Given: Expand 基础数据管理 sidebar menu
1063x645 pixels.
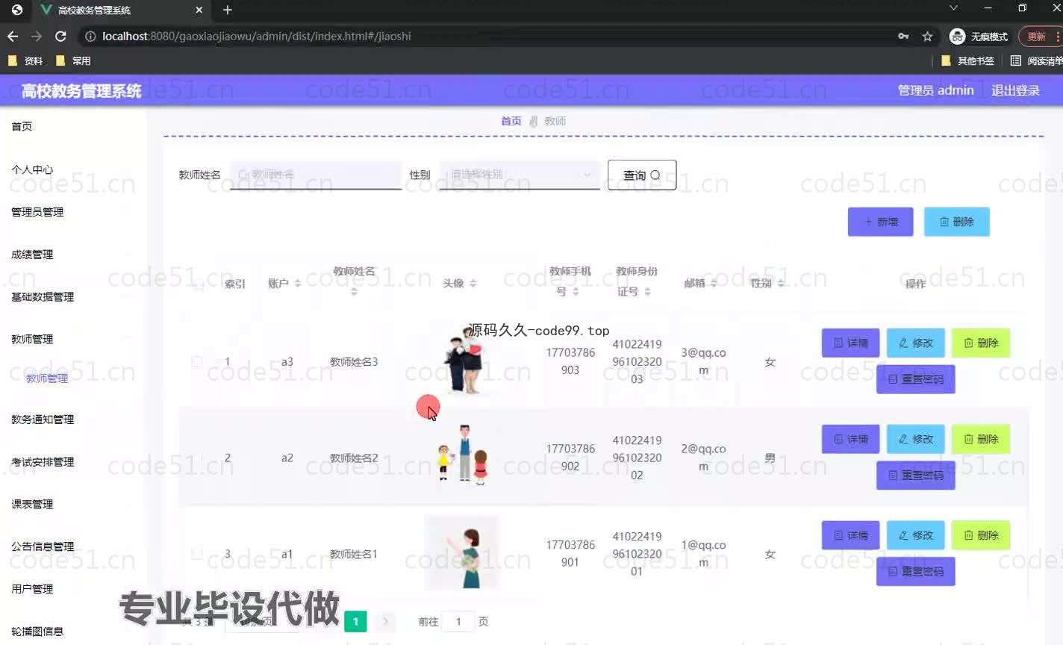Looking at the screenshot, I should (x=43, y=297).
